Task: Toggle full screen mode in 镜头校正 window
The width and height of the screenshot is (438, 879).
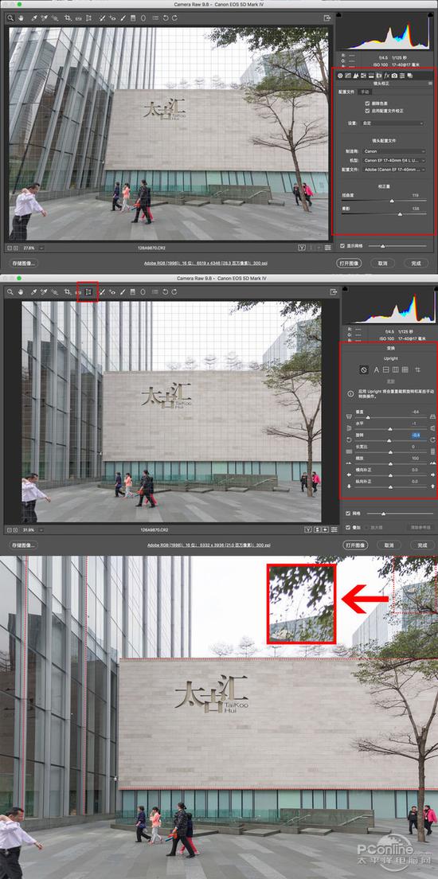Action: [x=327, y=18]
